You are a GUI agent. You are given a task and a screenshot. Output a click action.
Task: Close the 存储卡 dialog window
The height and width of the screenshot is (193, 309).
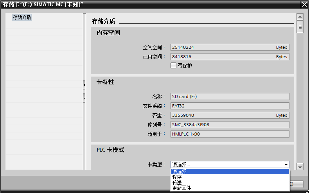coord(304,5)
